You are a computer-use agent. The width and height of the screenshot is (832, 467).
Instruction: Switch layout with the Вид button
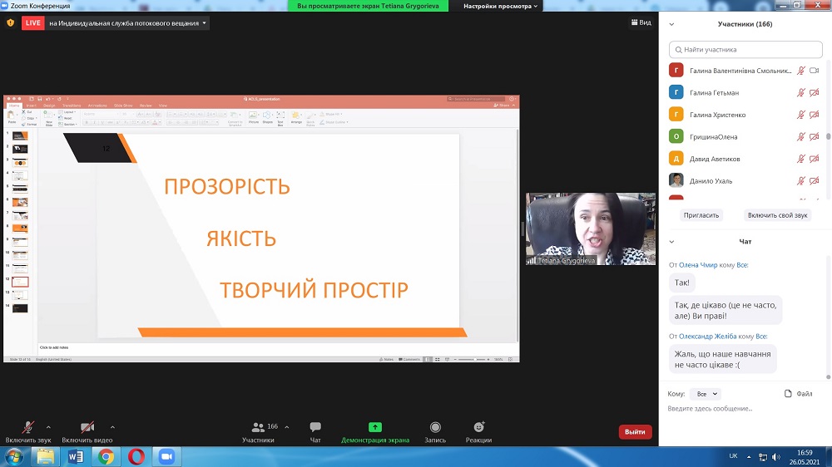(x=641, y=22)
